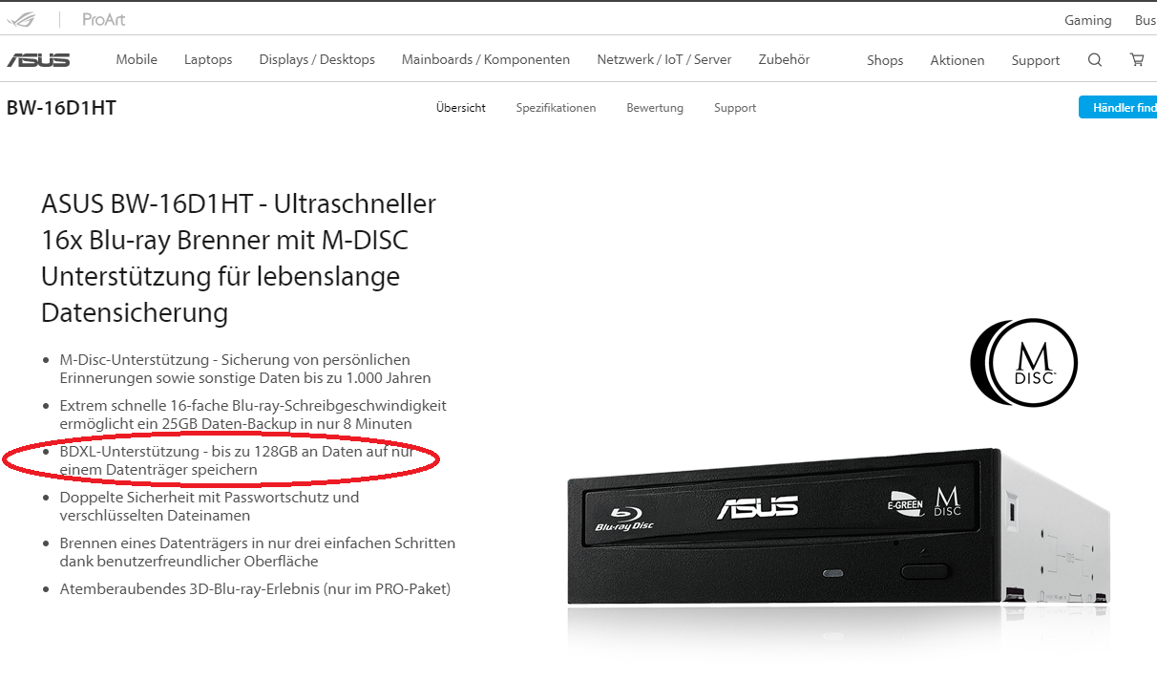Switch to the Spezifikationen tab
This screenshot has height=681, width=1157.
pos(556,108)
